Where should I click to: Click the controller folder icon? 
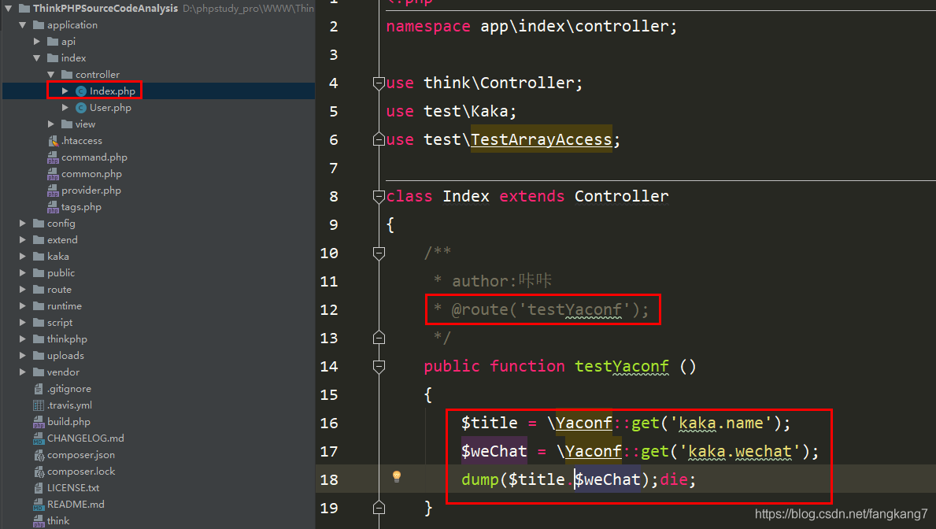click(67, 75)
